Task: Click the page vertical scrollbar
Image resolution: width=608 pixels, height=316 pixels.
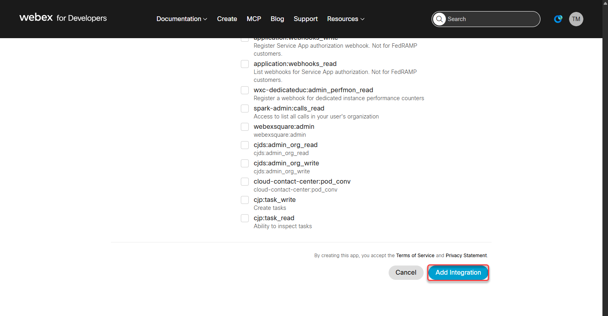Action: point(605,159)
